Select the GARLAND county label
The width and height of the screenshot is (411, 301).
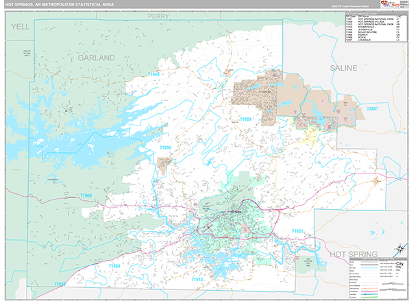(x=96, y=59)
